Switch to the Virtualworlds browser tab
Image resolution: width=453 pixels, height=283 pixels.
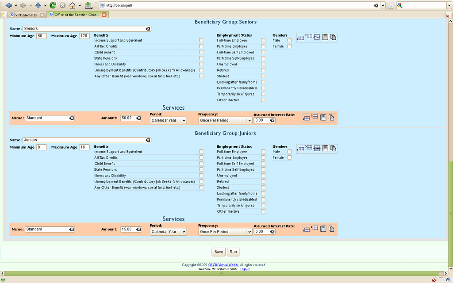[x=23, y=15]
